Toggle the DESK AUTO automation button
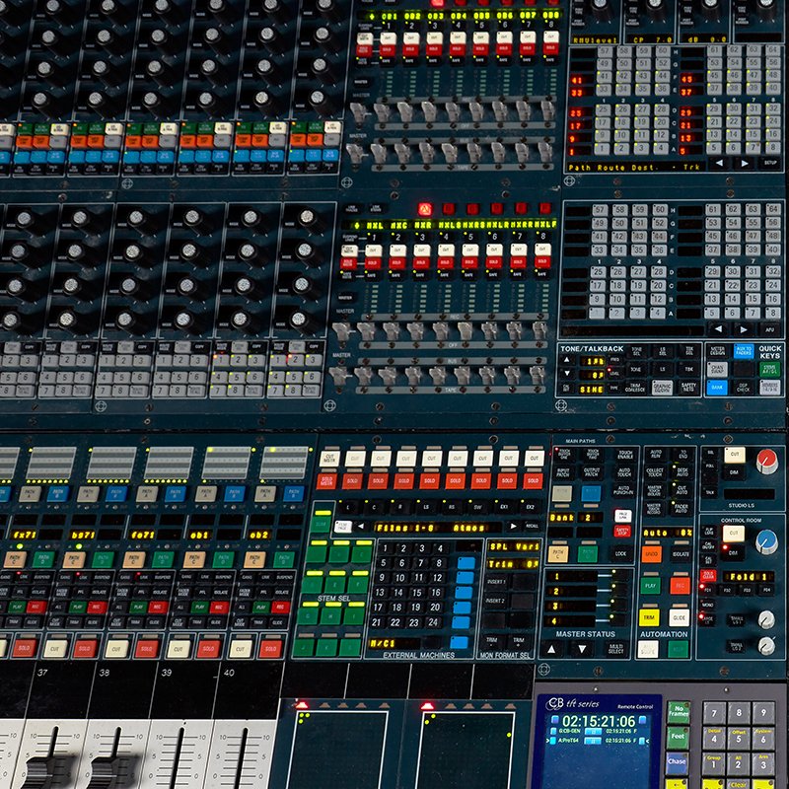The image size is (789, 789). pyautogui.click(x=682, y=471)
